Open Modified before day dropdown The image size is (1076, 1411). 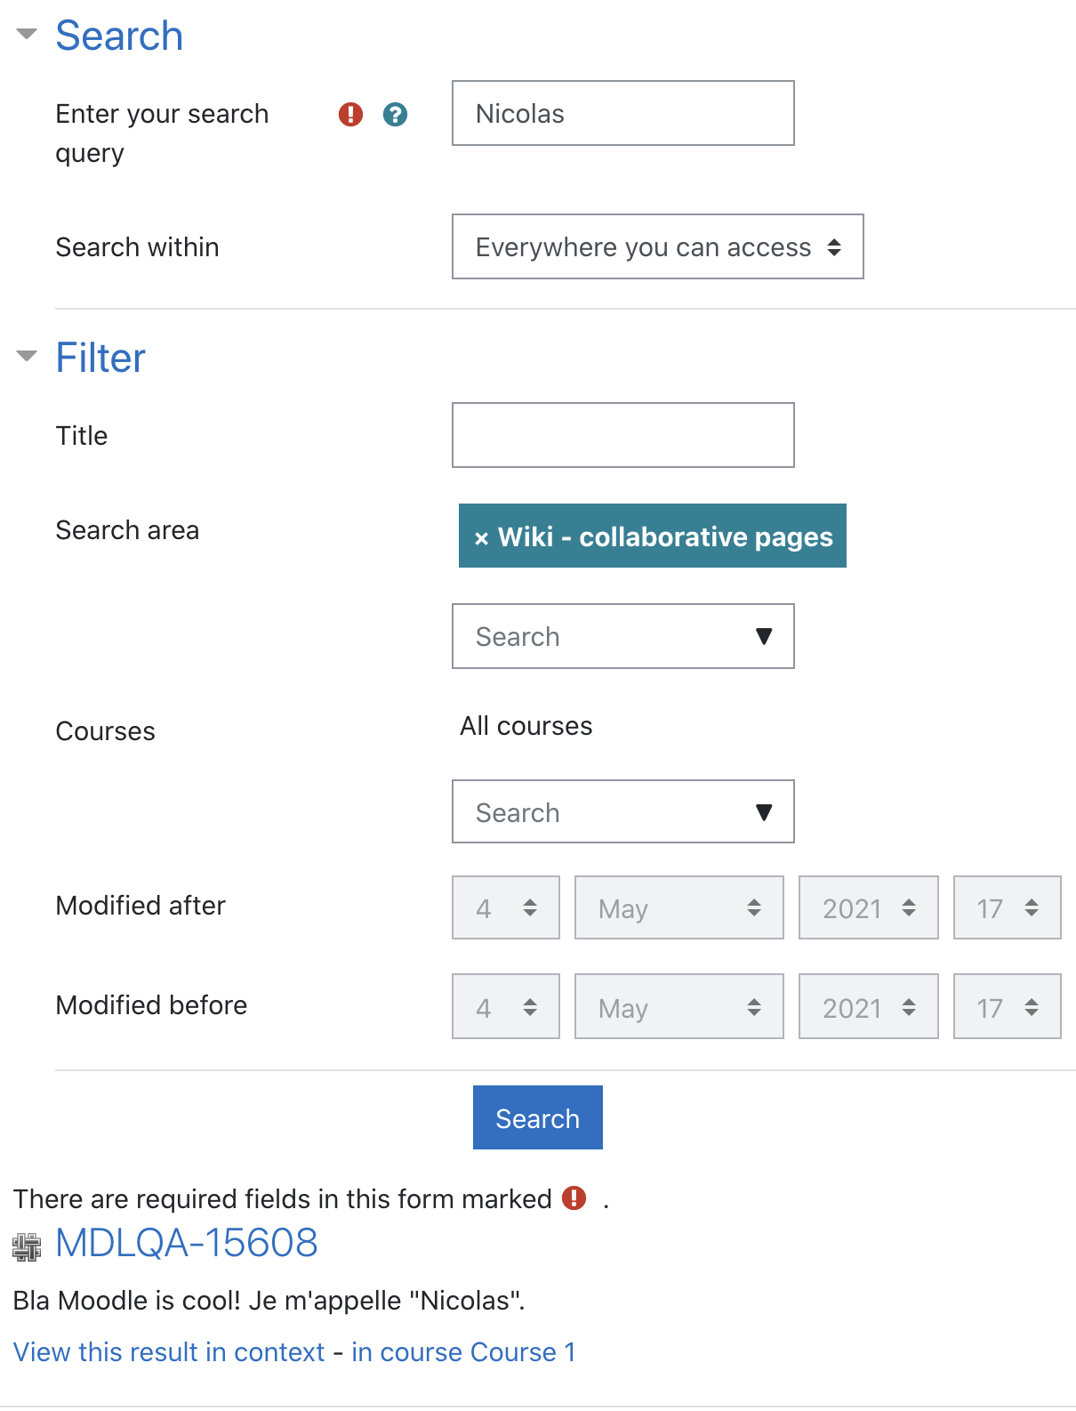click(505, 1006)
